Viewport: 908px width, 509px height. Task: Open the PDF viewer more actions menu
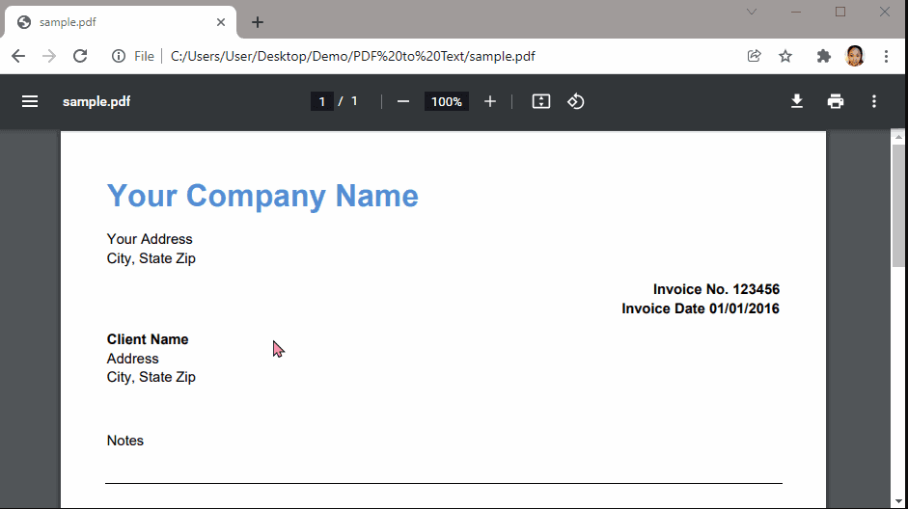tap(874, 101)
